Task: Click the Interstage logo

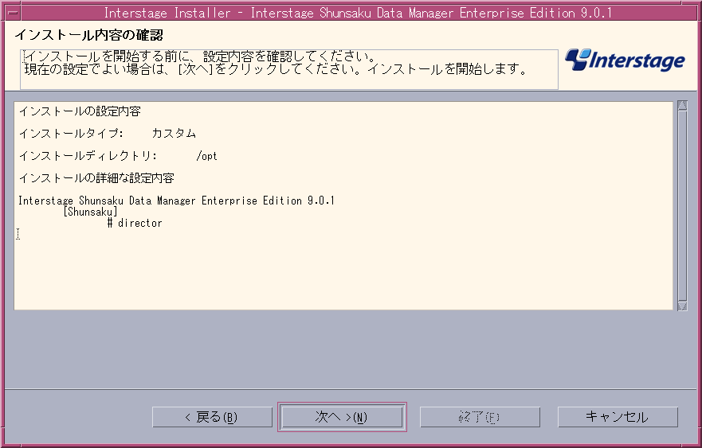Action: coord(625,60)
